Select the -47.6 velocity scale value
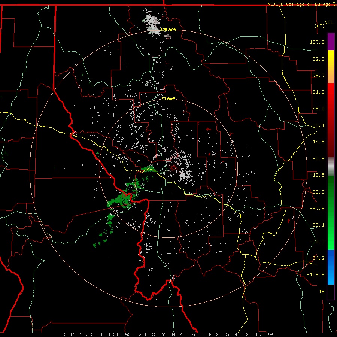 click(x=317, y=209)
